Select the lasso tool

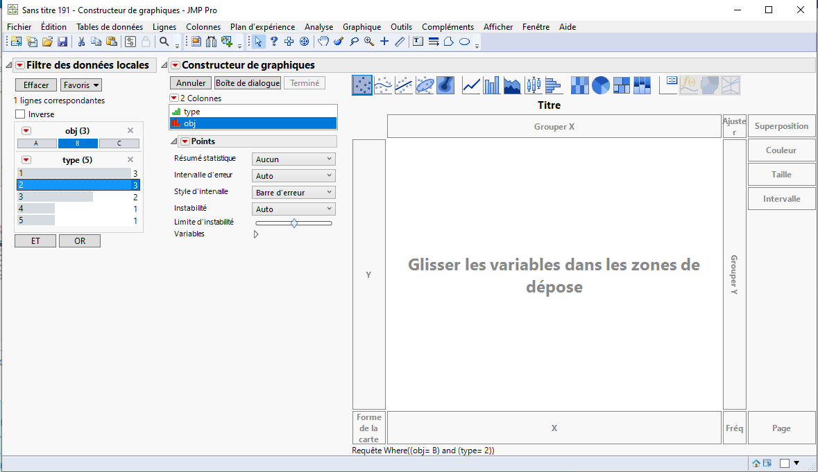pyautogui.click(x=355, y=42)
